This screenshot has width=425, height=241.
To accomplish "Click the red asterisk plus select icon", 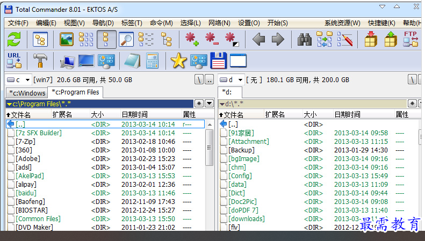I will tap(192, 39).
